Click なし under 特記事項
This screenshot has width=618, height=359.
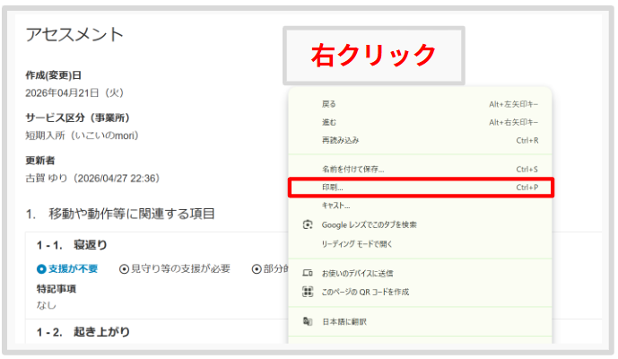pyautogui.click(x=46, y=305)
